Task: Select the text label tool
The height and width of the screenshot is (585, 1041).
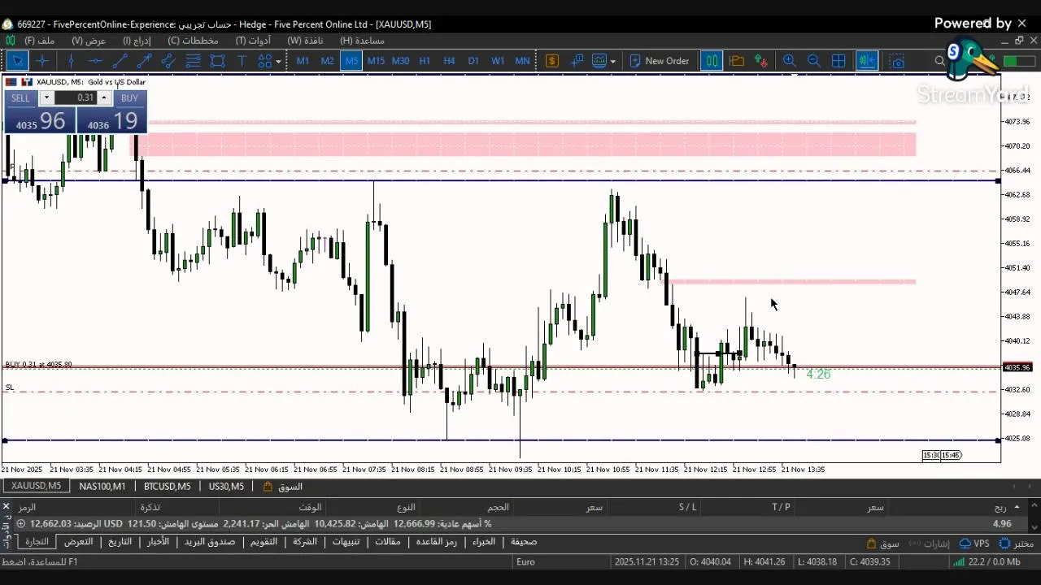Action: coord(242,61)
